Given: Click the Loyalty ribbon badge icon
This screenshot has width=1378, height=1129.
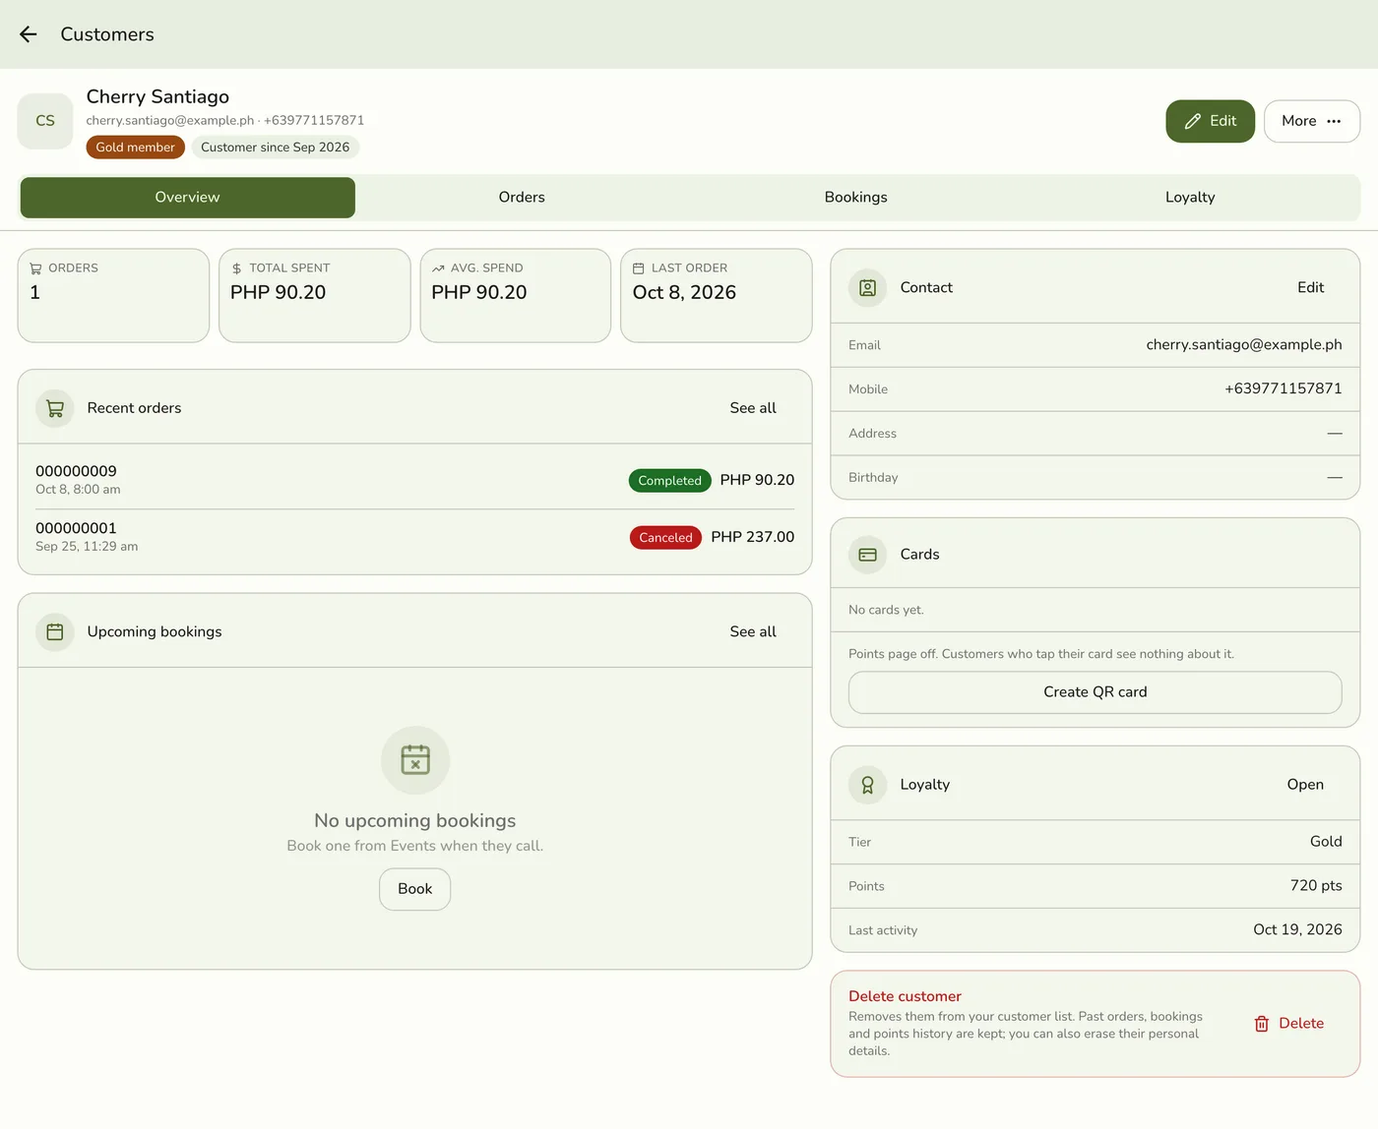Looking at the screenshot, I should (867, 785).
